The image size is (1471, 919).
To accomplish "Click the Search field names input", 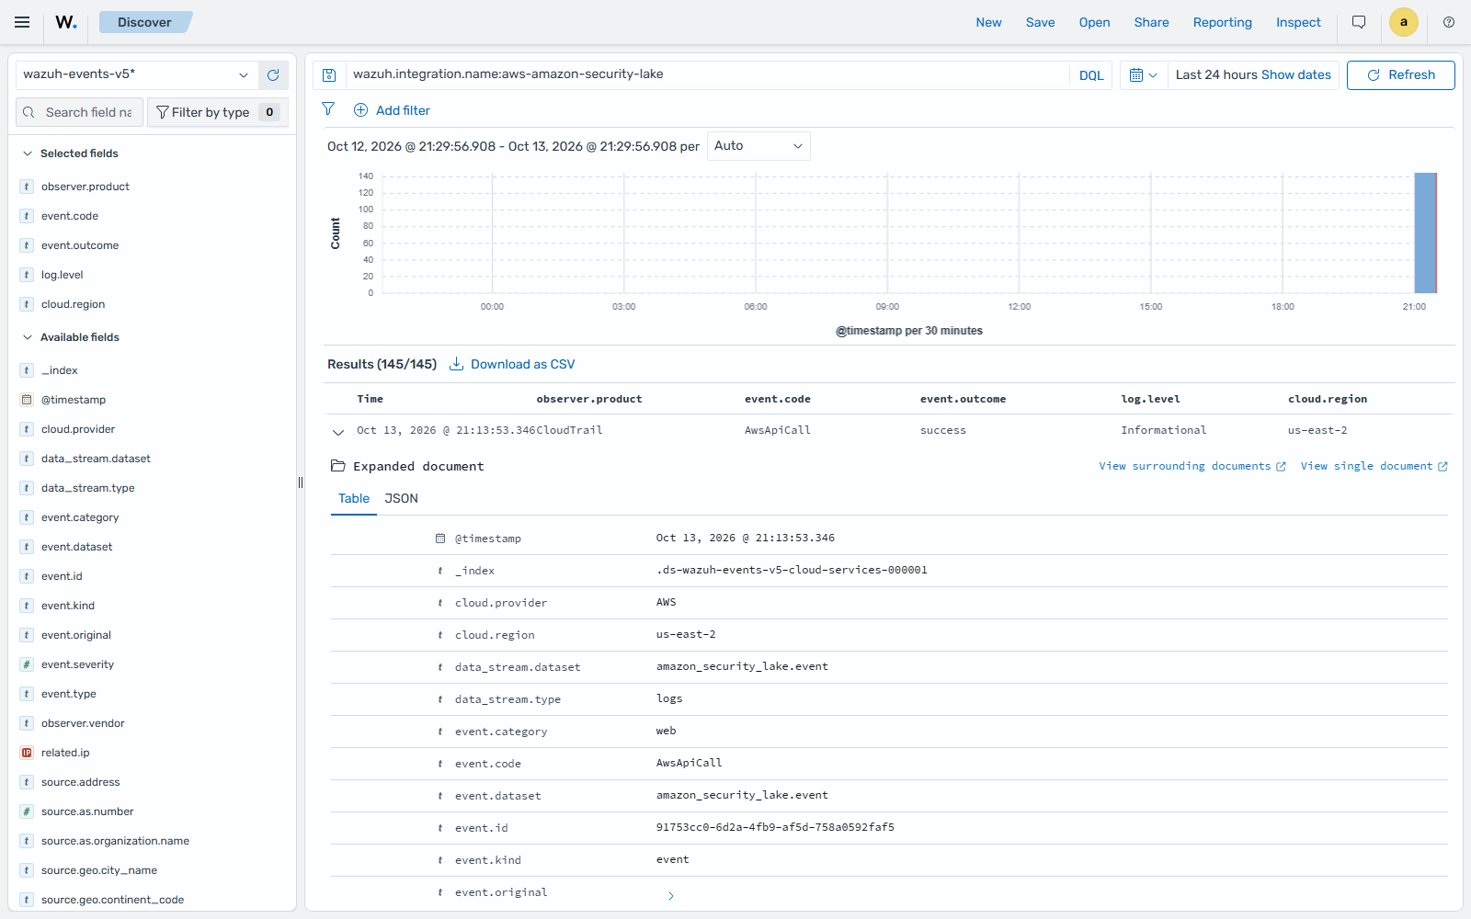I will pyautogui.click(x=79, y=112).
